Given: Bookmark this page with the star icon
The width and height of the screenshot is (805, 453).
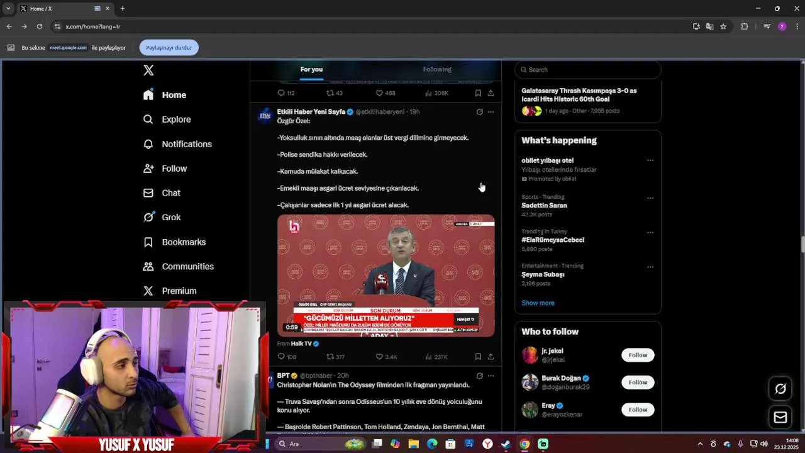Looking at the screenshot, I should pyautogui.click(x=723, y=26).
